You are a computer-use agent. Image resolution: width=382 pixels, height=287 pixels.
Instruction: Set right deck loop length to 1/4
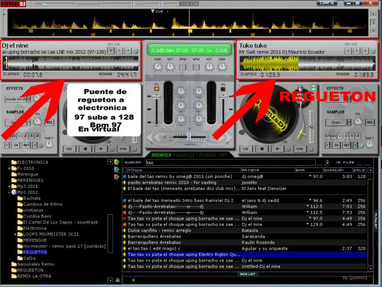(x=327, y=135)
